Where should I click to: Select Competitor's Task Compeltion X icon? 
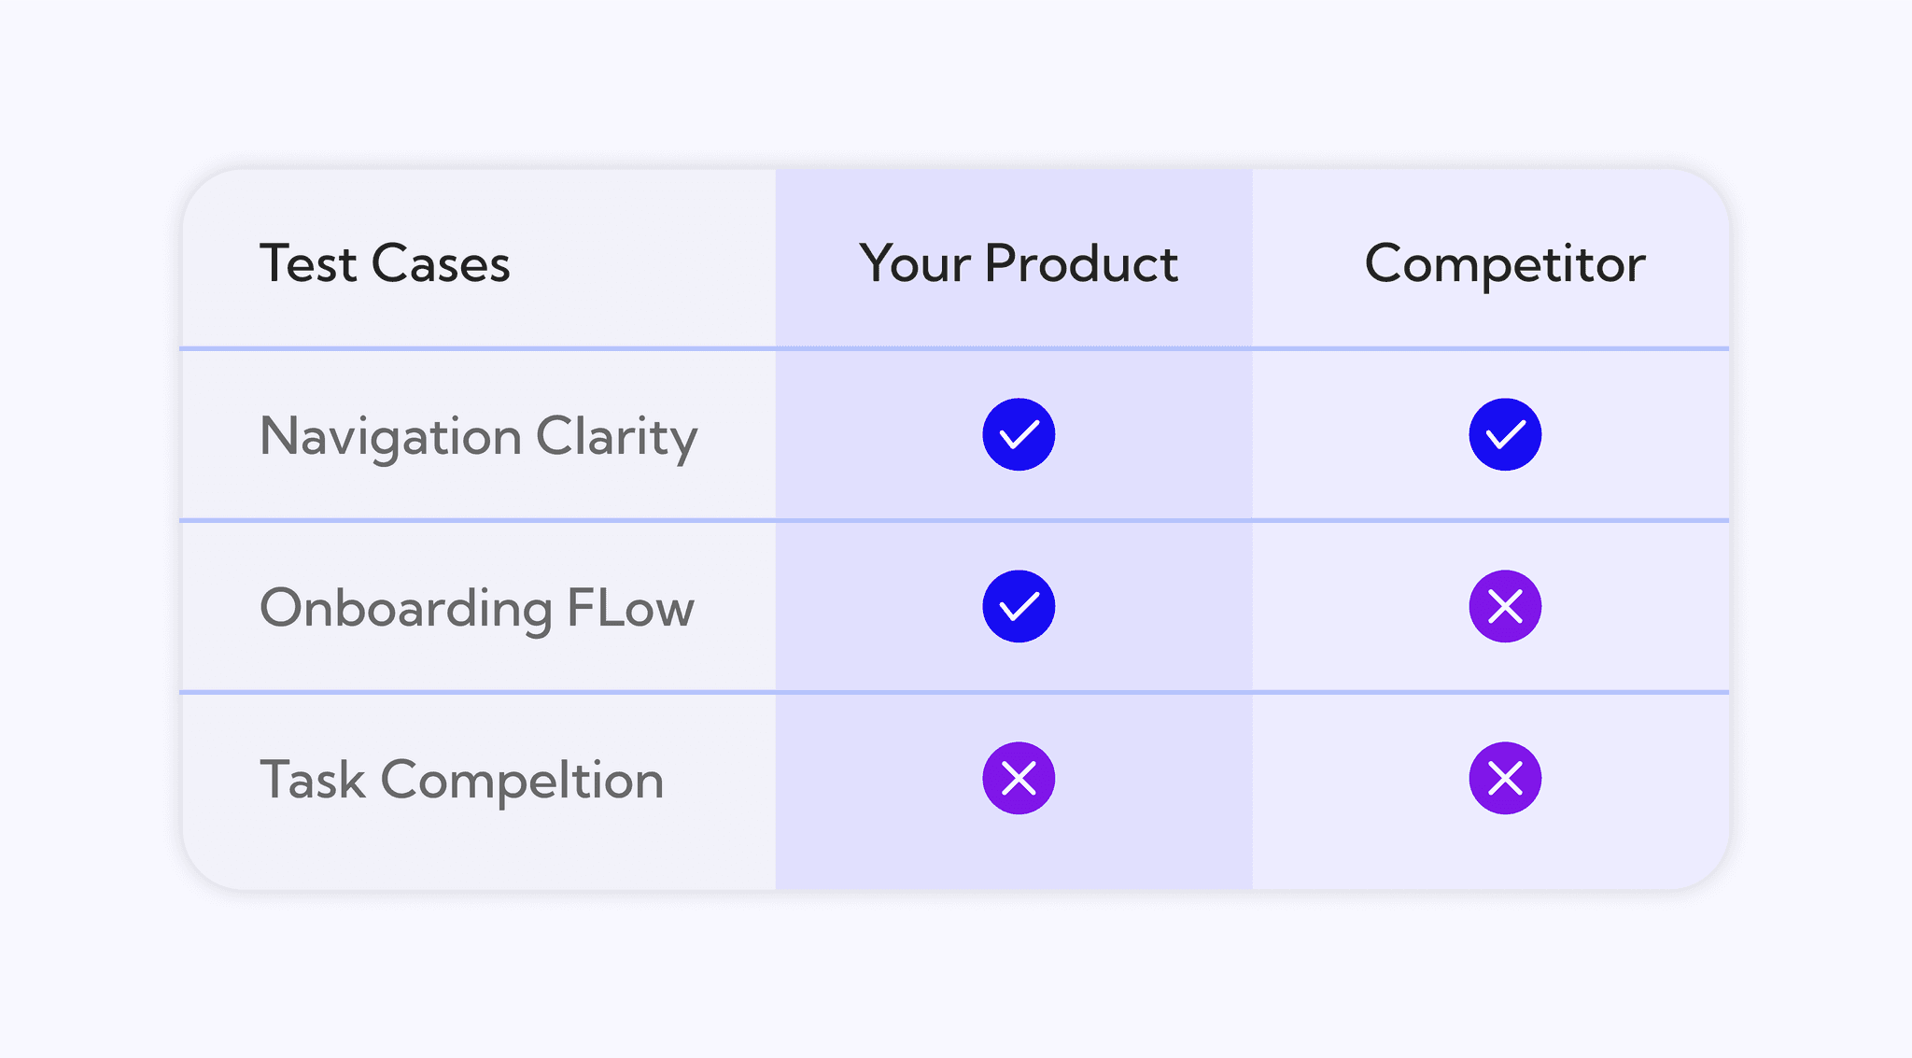pyautogui.click(x=1505, y=778)
